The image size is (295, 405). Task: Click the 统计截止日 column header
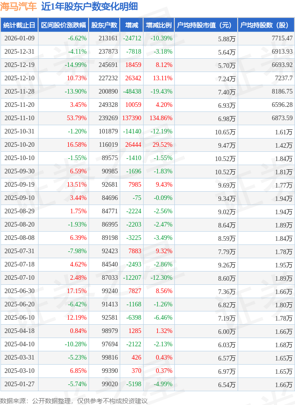pos(19,25)
